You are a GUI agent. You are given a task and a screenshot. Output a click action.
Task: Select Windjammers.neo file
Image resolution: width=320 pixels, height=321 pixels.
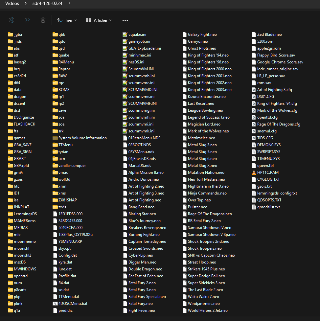[201, 304]
